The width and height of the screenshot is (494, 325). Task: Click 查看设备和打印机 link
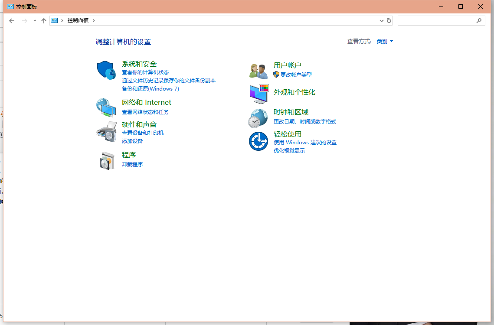pos(143,133)
